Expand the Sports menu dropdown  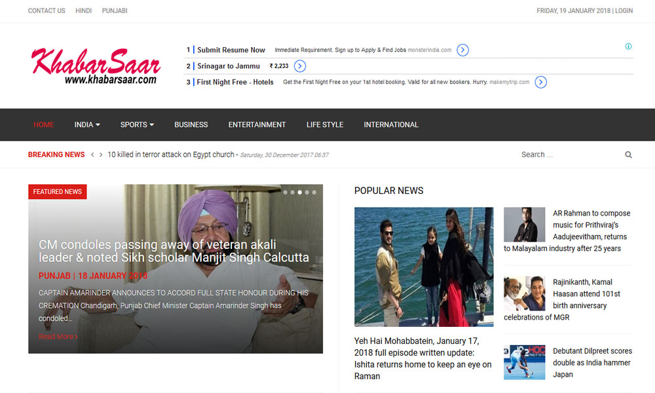coord(137,124)
